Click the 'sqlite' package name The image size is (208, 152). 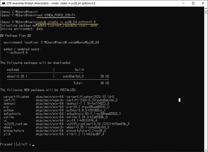coord(9,117)
